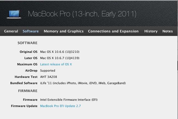Open the General tab
178x119 pixels.
[x=11, y=31]
